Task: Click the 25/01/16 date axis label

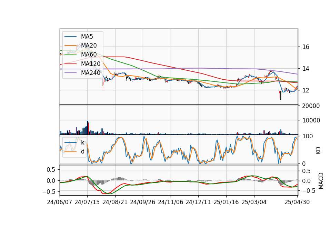Action: point(226,202)
